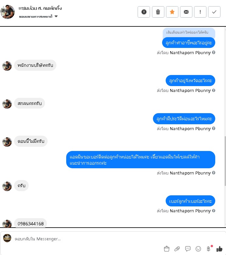Expand the assign conversation dropdown arrow
The height and width of the screenshot is (255, 226).
(x=56, y=16)
